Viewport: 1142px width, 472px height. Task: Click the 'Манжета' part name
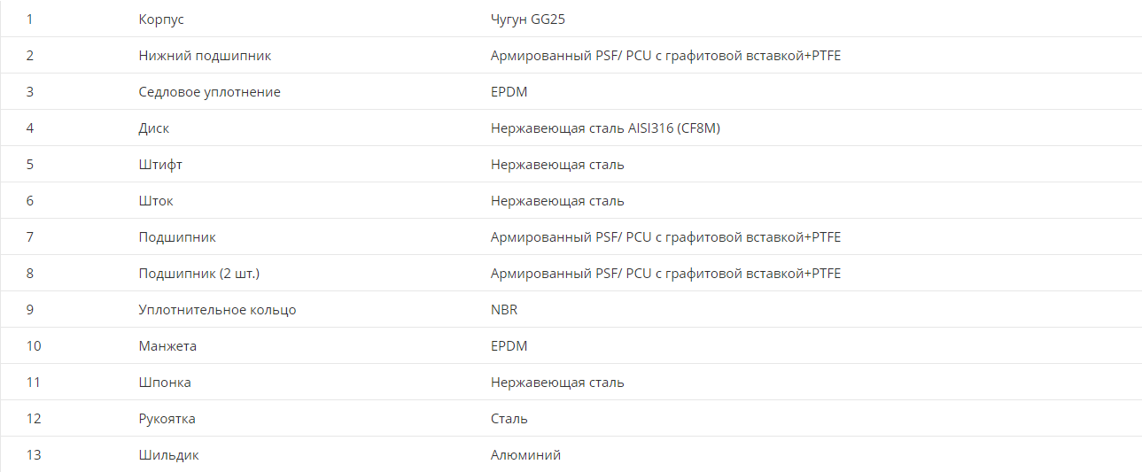[167, 346]
